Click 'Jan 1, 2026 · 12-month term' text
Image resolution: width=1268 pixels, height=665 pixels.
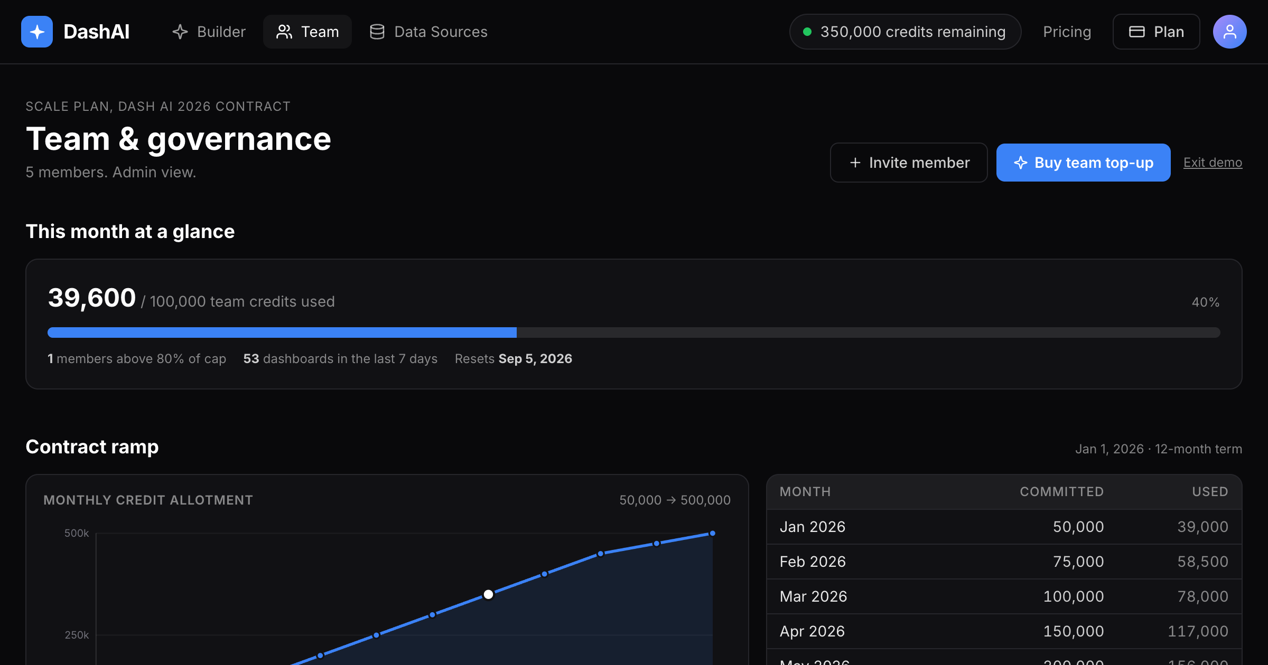click(x=1158, y=449)
